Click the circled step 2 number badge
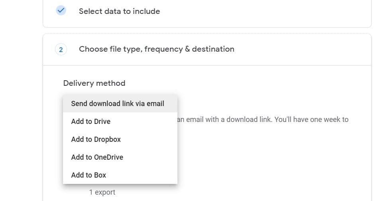 pyautogui.click(x=61, y=50)
